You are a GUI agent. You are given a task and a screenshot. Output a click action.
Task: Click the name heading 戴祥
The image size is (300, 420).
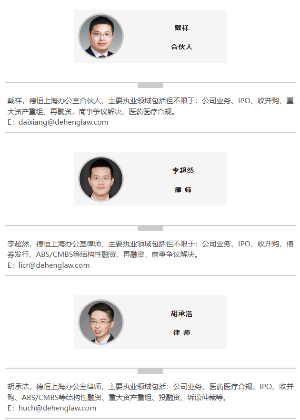[181, 28]
